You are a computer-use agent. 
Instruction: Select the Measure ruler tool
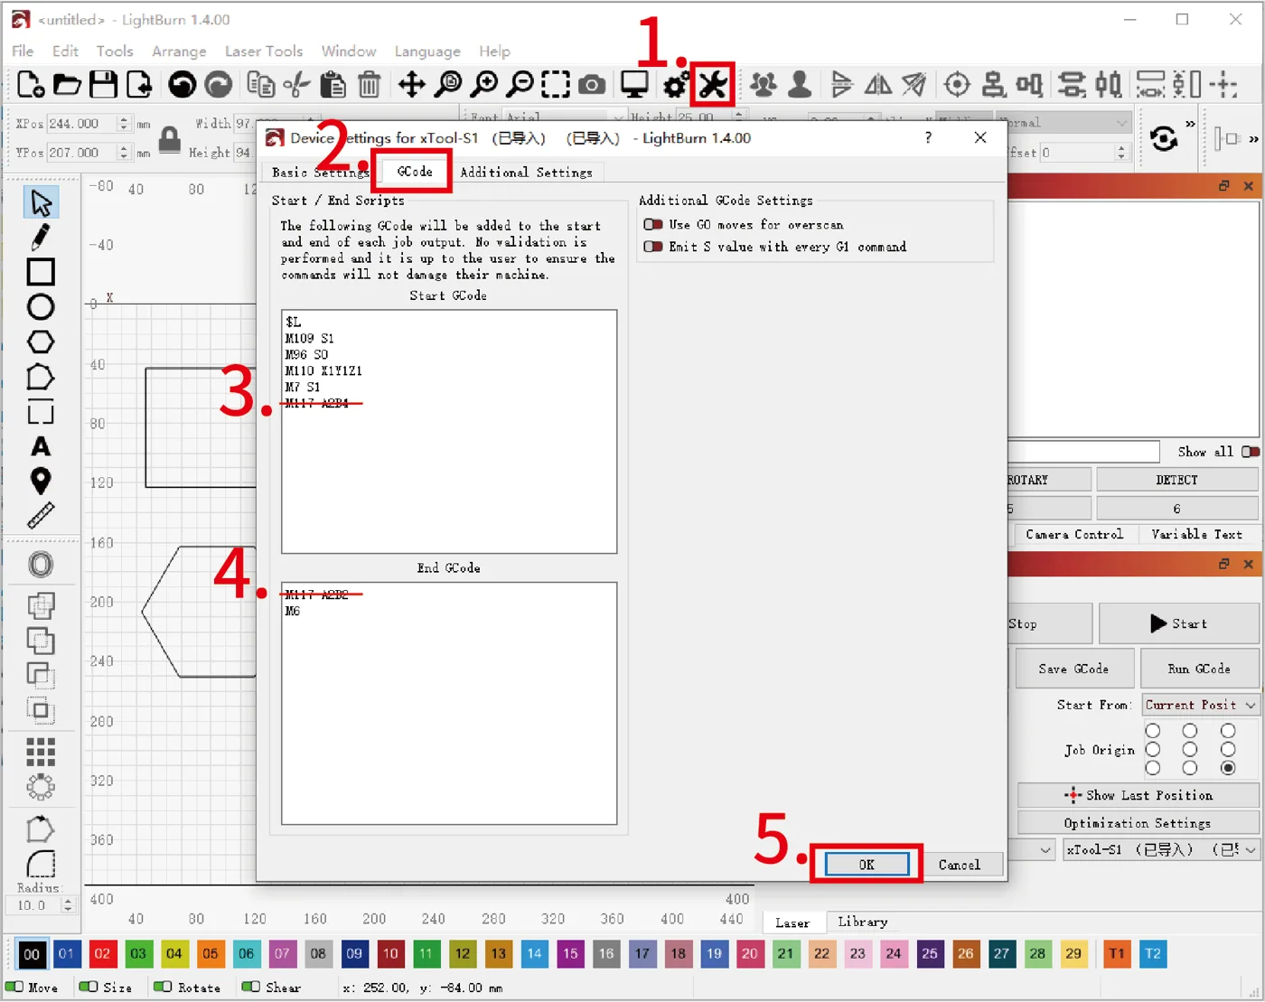pyautogui.click(x=41, y=516)
